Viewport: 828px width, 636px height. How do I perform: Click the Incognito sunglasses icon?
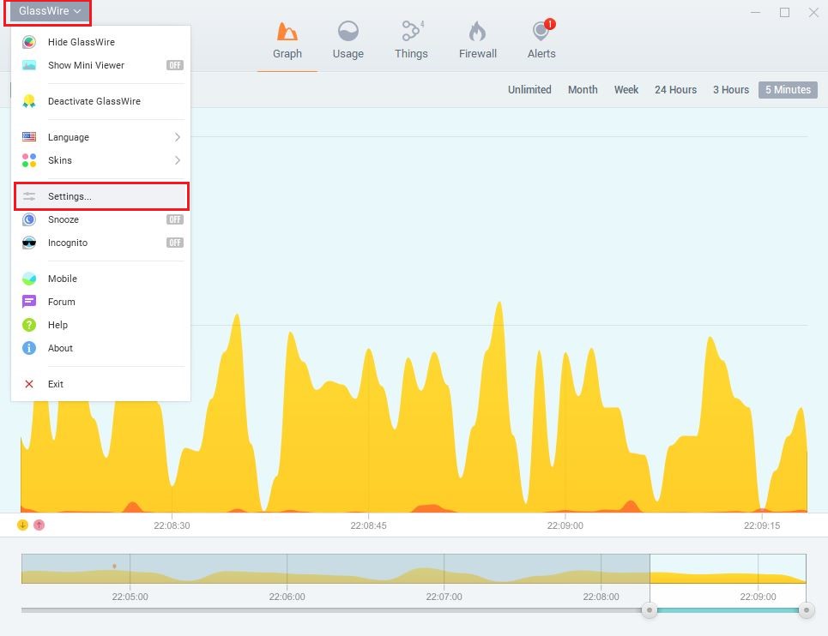click(29, 243)
